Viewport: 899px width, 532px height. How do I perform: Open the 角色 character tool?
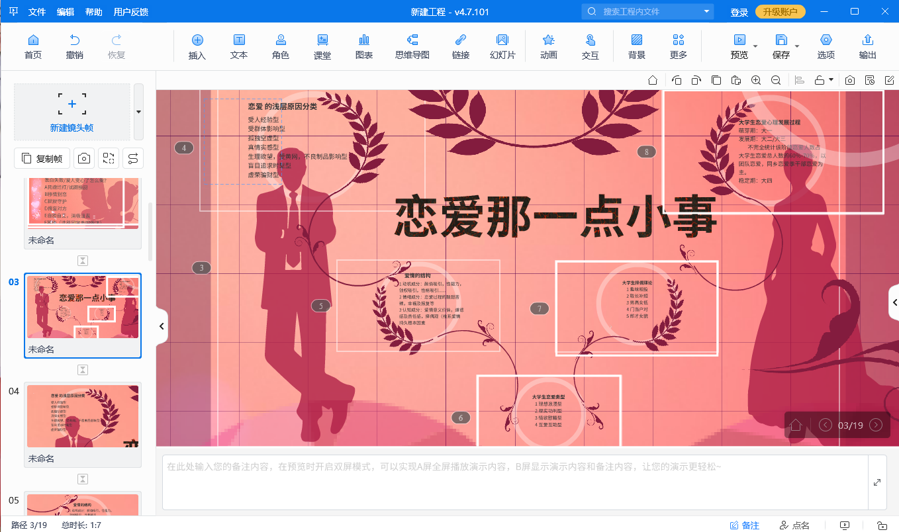281,47
